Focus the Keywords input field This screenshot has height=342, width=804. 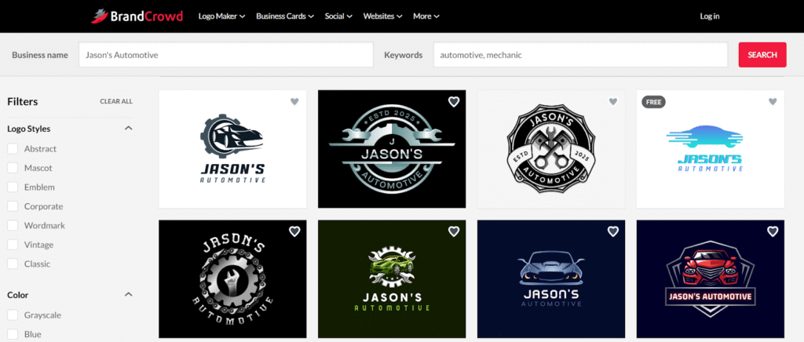[580, 55]
